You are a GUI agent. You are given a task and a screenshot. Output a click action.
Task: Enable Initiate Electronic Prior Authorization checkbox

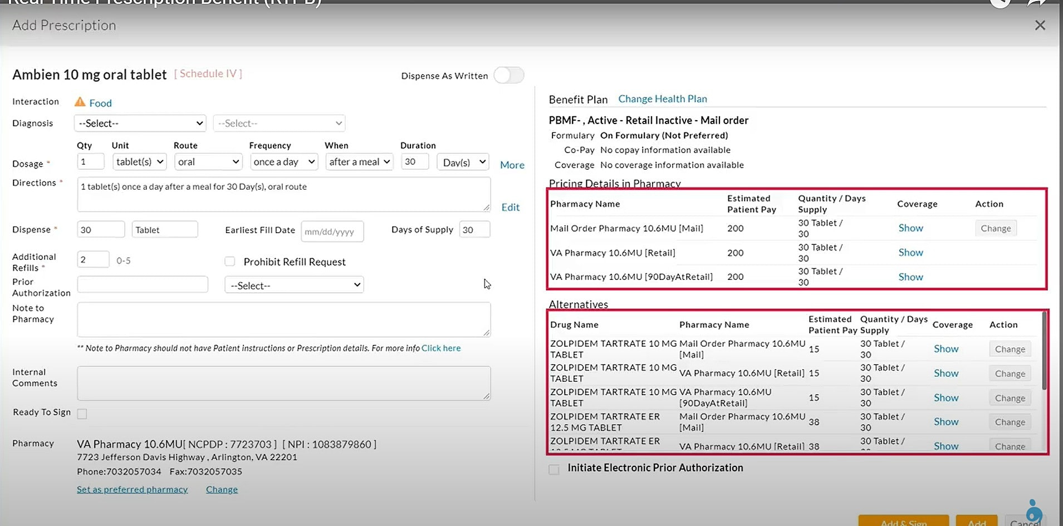[x=554, y=469]
